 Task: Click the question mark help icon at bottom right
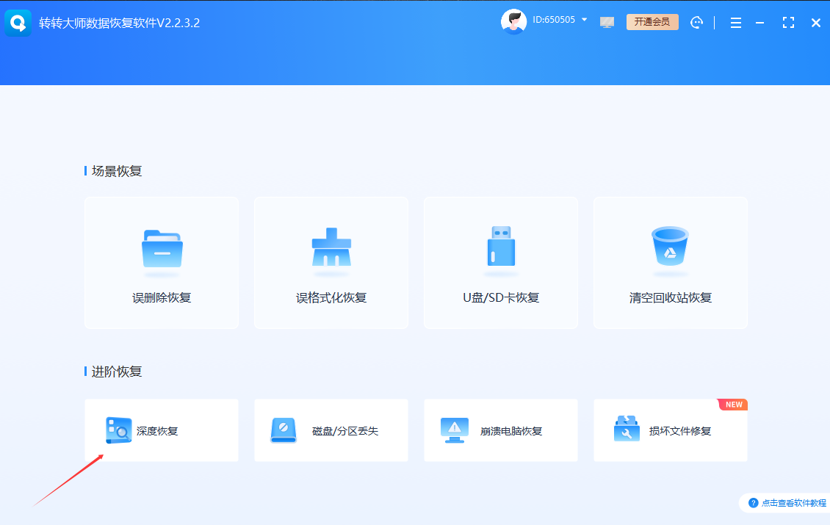pyautogui.click(x=754, y=503)
